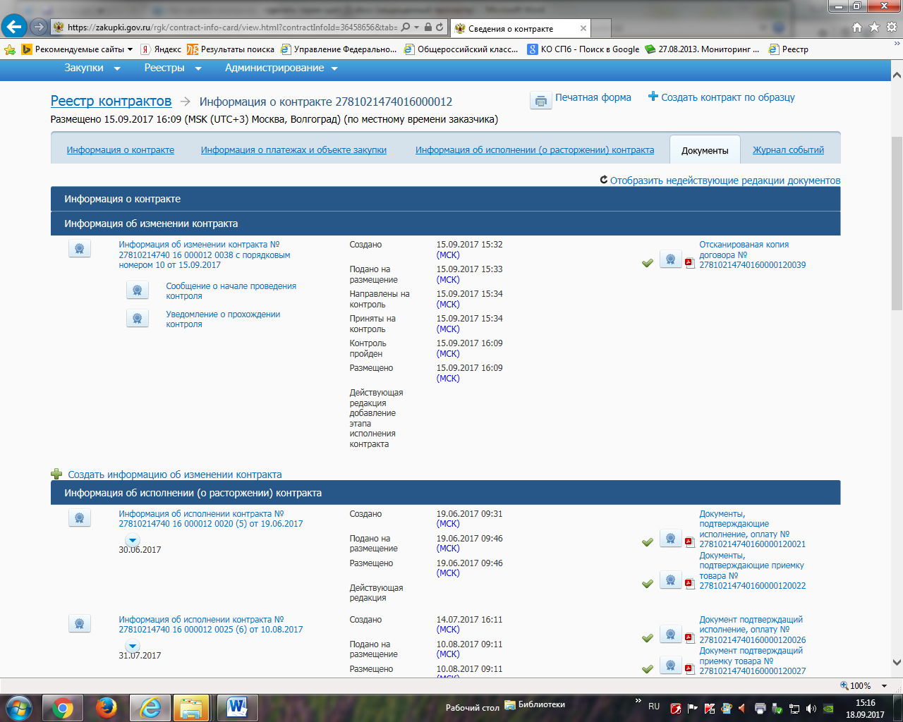Click Создать информацию об изменении контракта link
This screenshot has width=903, height=722.
click(175, 475)
